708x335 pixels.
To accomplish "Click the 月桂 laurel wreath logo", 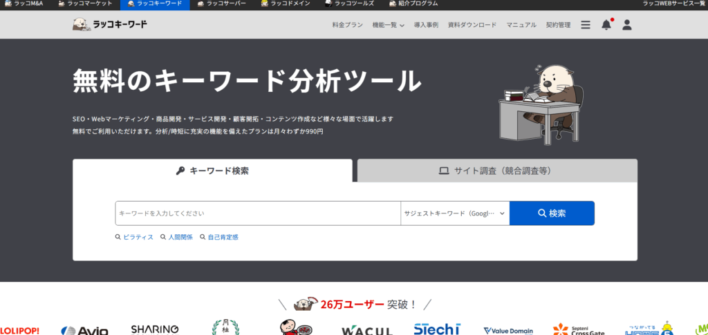I will tap(226, 327).
